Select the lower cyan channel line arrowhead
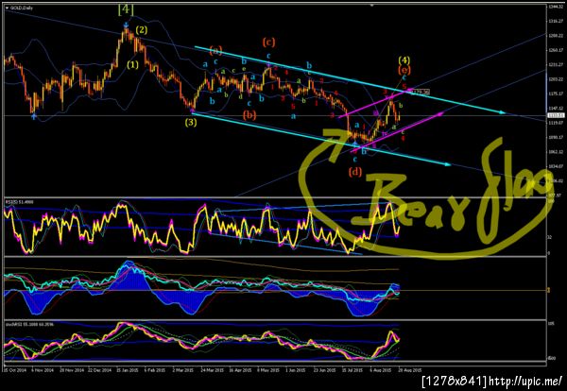Screen dimensions: 567x391 (x=448, y=164)
